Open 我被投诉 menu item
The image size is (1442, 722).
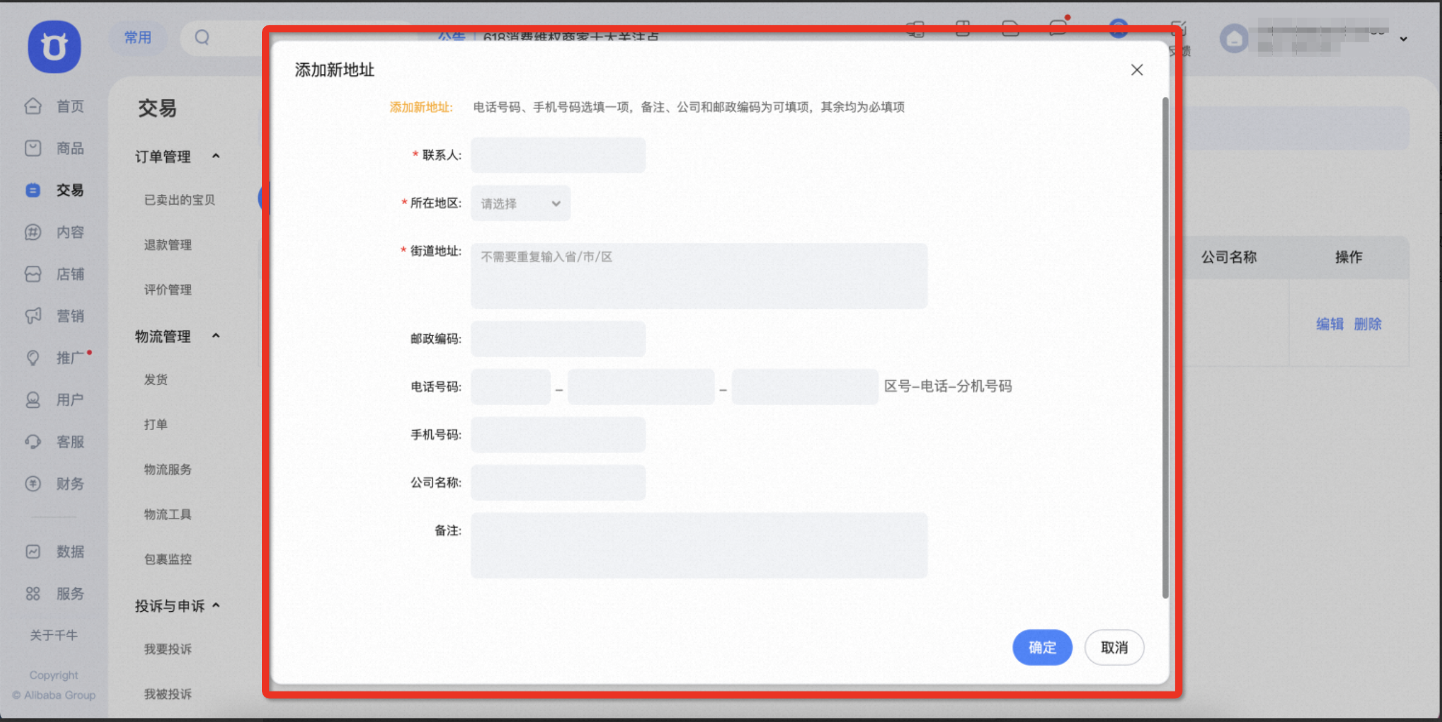[x=168, y=694]
